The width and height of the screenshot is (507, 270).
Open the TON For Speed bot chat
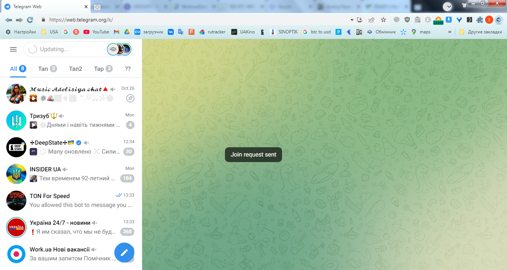(71, 201)
